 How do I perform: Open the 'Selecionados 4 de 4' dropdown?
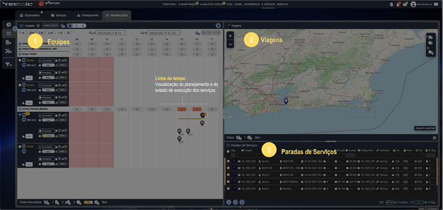click(111, 33)
